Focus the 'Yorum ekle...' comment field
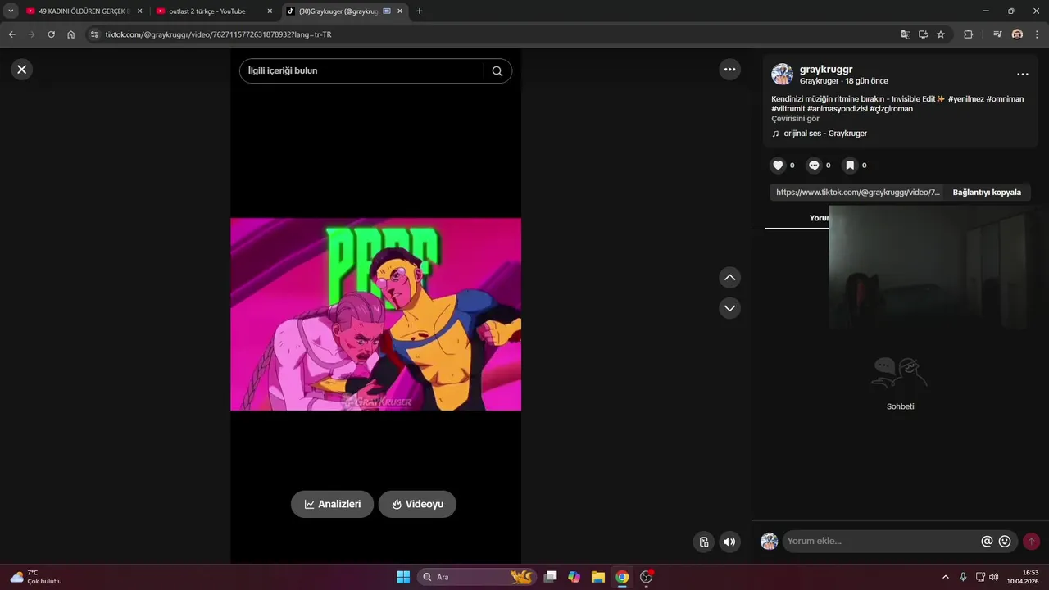This screenshot has height=590, width=1049. 881,541
